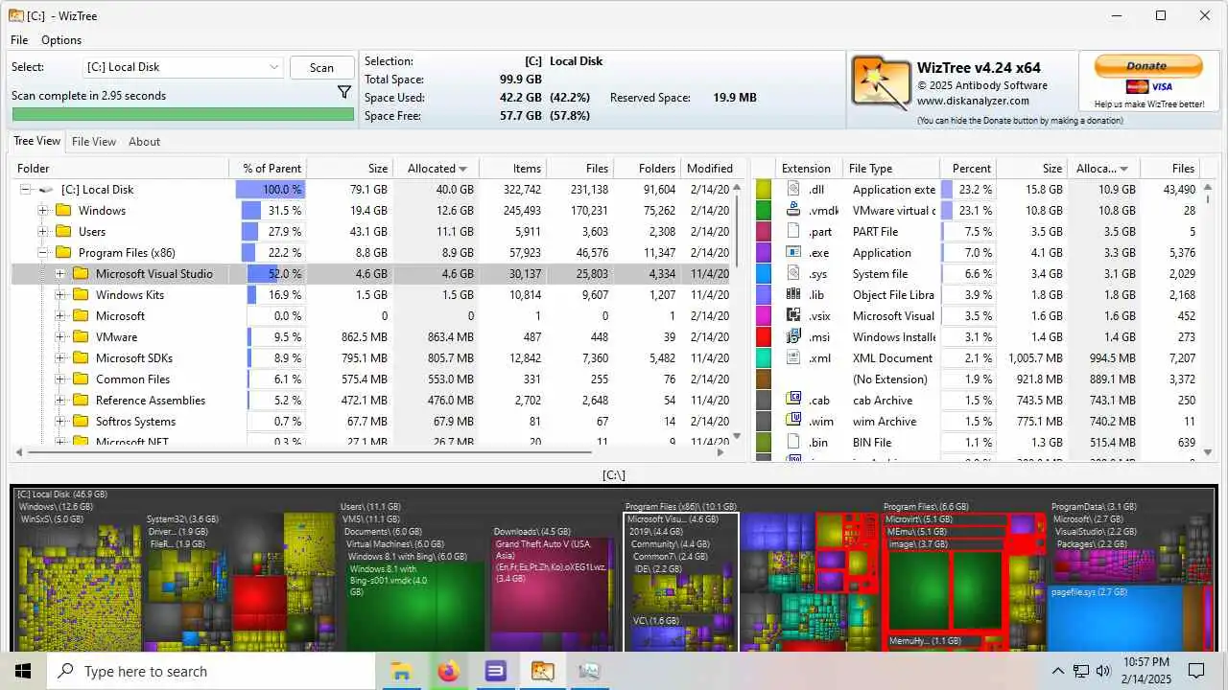The width and height of the screenshot is (1228, 690).
Task: Click the taskbar clock showing 10:57 PM
Action: [1146, 662]
